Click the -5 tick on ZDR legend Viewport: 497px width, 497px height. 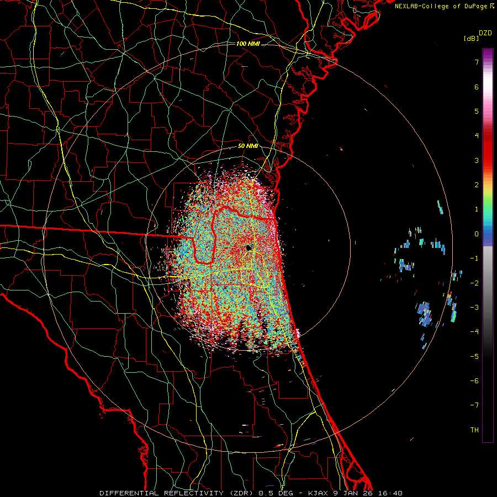pyautogui.click(x=474, y=357)
